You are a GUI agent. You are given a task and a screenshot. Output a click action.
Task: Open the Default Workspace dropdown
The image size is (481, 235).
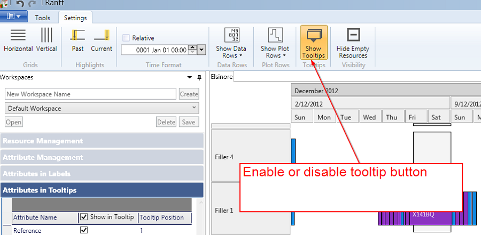(x=102, y=108)
